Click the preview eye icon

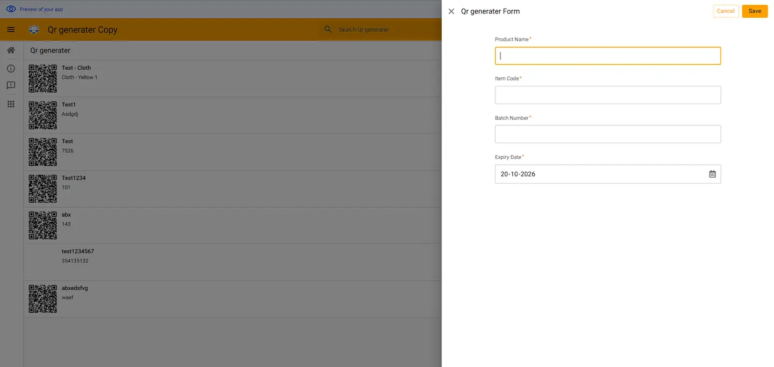click(11, 9)
